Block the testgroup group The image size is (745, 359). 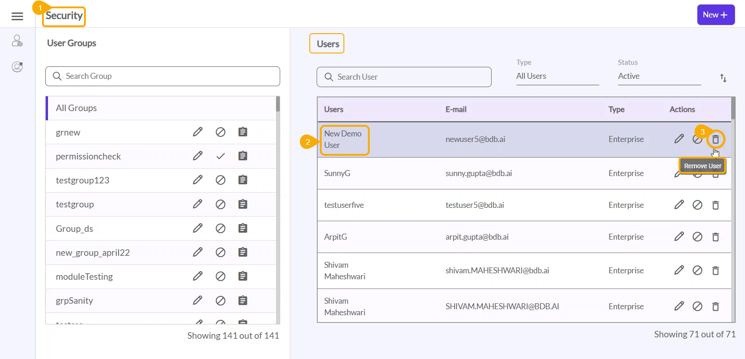coord(221,204)
